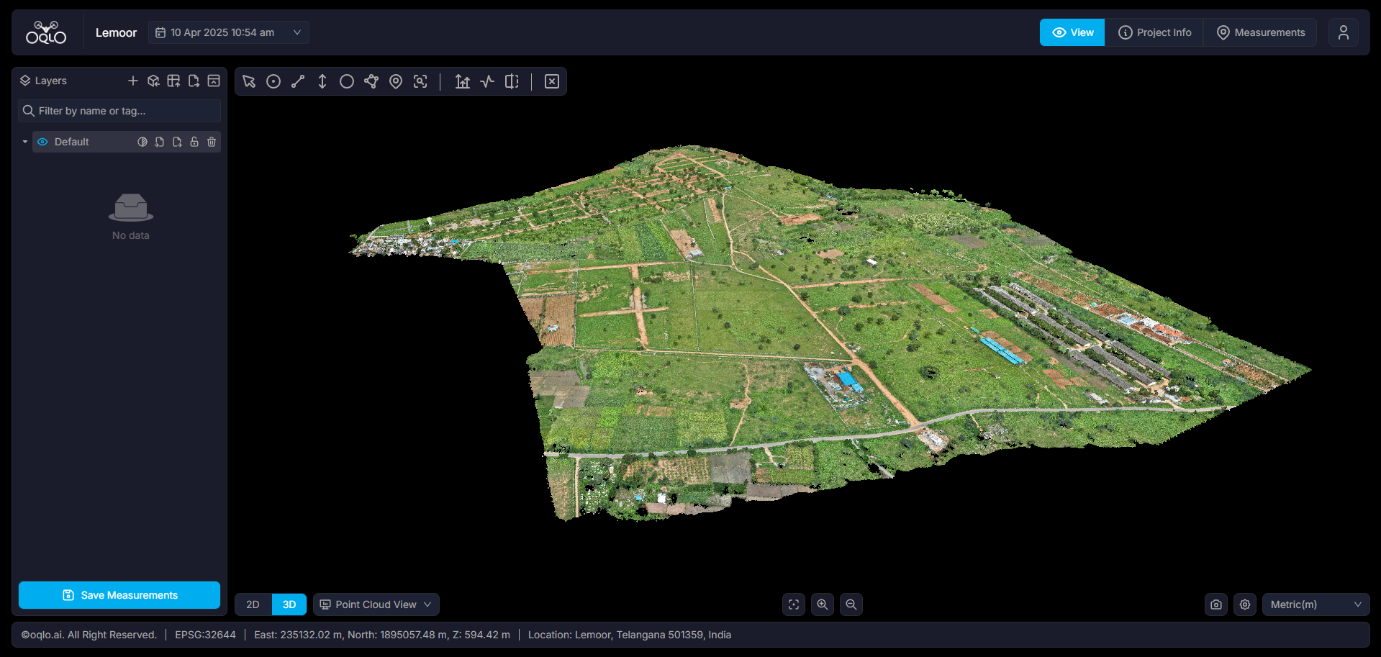Click the file export icon on Default layer
Viewport: 1381px width, 657px height.
point(177,142)
